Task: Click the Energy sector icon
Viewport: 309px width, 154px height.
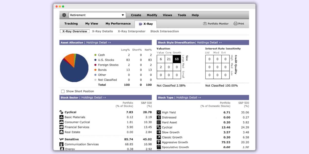Action: tap(62, 149)
